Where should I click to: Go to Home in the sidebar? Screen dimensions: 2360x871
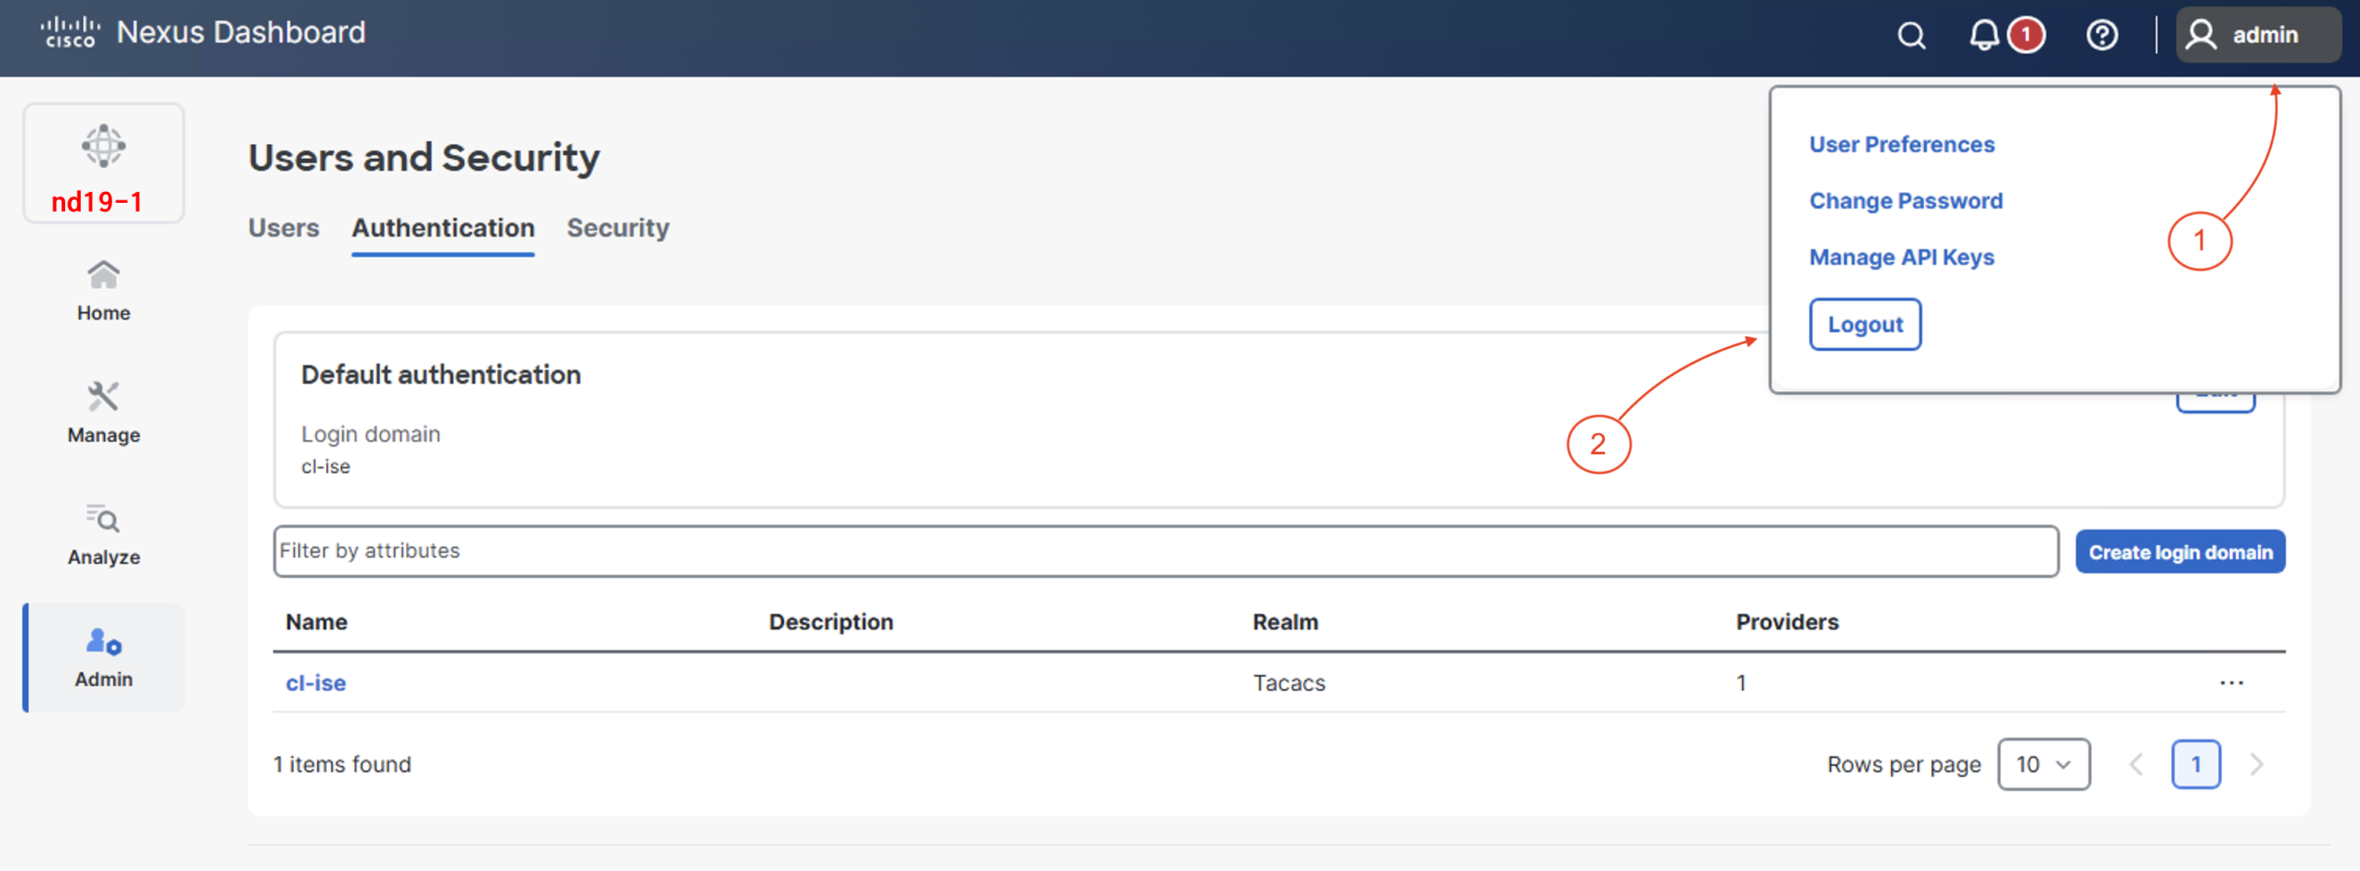point(103,290)
